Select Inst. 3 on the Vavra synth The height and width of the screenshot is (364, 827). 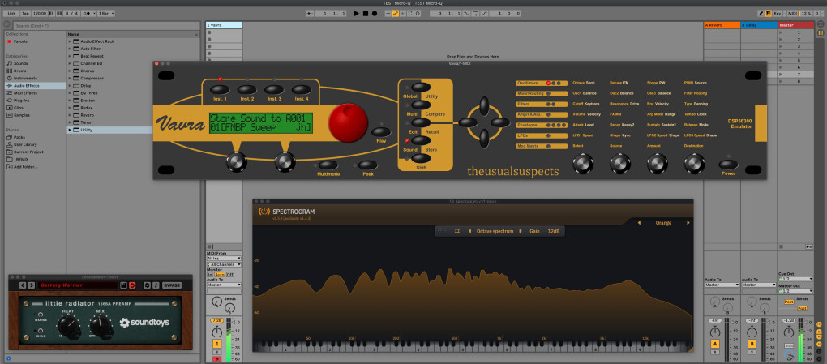pyautogui.click(x=274, y=90)
